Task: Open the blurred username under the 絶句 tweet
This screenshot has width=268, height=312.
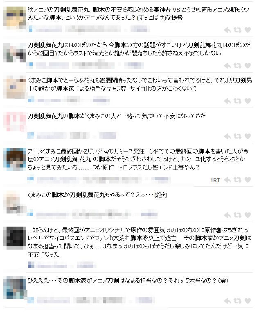Action: (x=52, y=214)
